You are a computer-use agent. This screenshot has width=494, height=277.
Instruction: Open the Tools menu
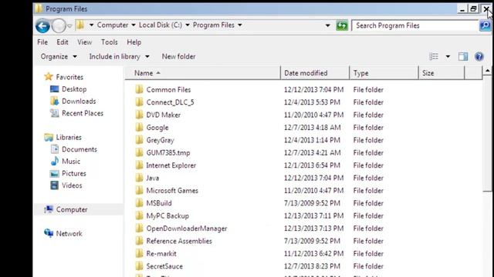(x=110, y=42)
